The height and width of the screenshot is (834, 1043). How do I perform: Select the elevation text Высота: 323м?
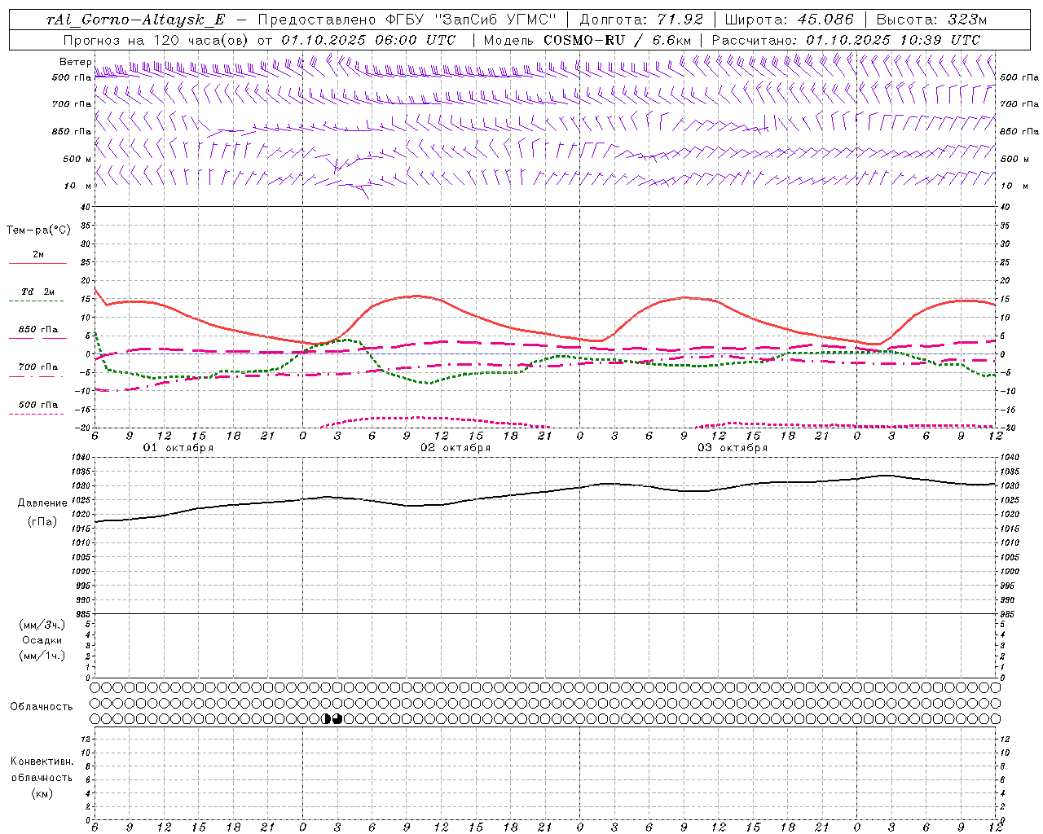(x=932, y=20)
